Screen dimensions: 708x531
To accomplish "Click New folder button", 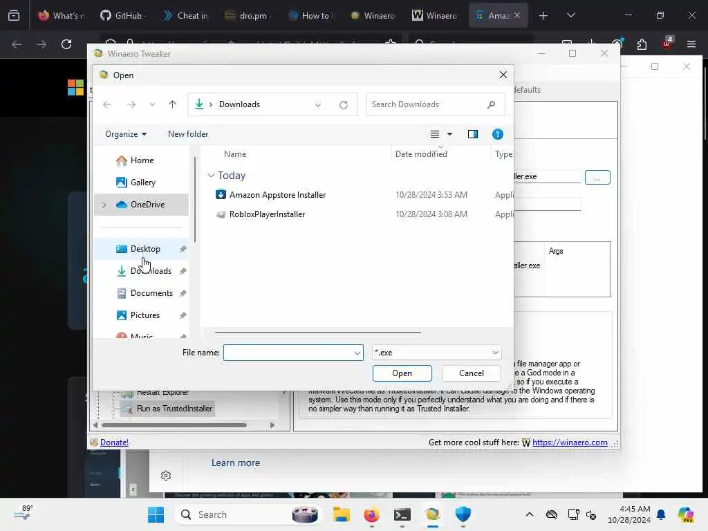I will [x=188, y=134].
